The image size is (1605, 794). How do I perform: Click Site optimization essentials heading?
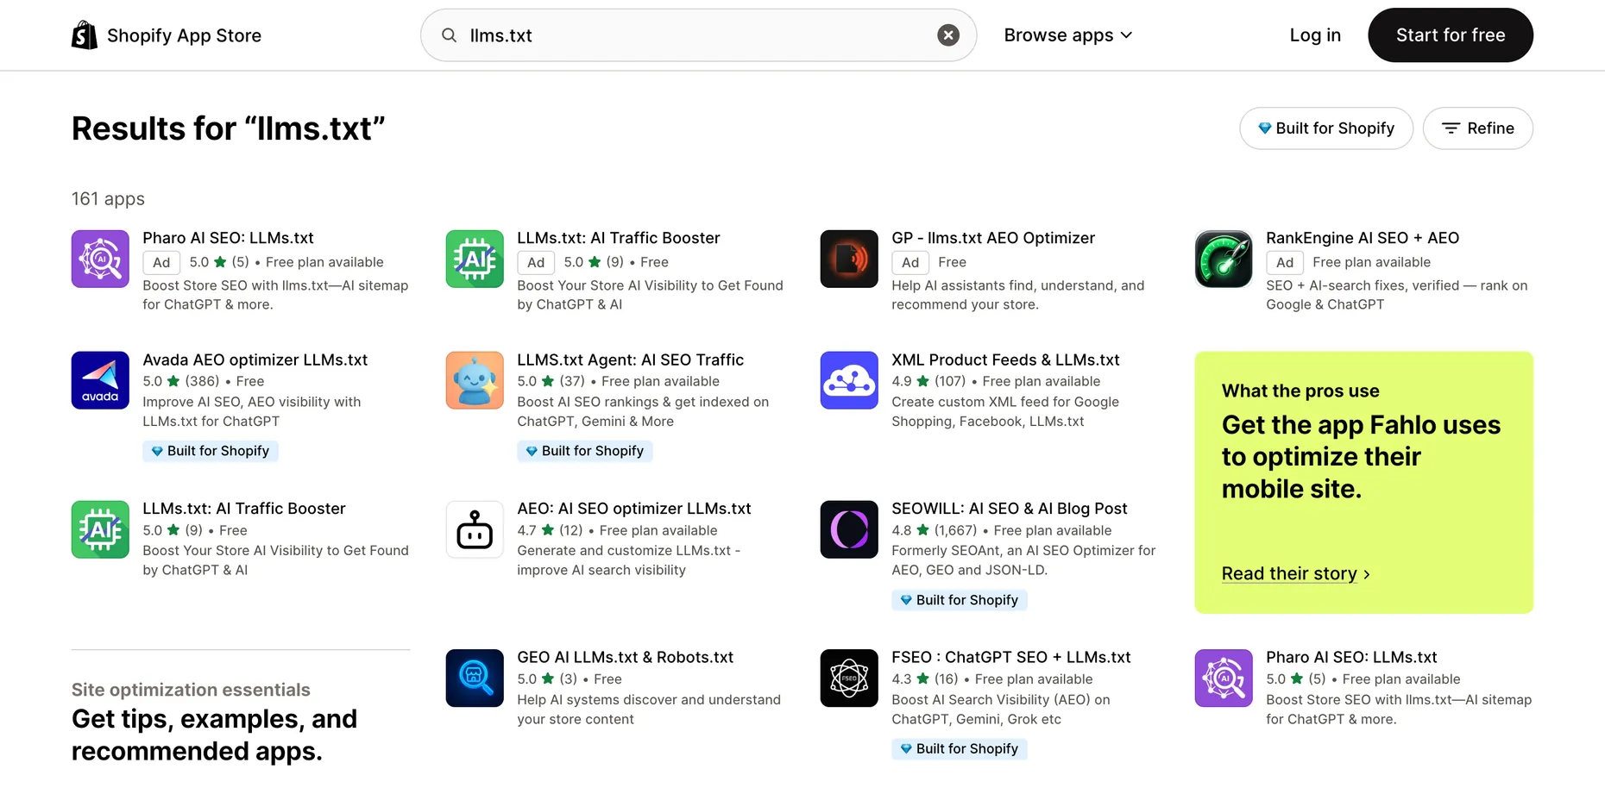(191, 690)
